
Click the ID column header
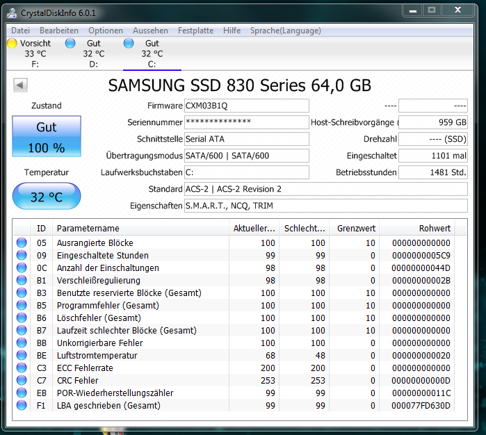tap(41, 229)
